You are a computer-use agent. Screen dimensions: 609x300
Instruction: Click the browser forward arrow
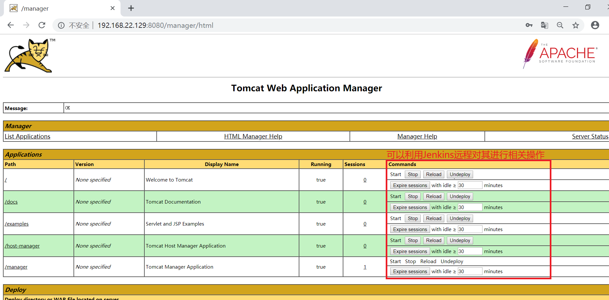click(x=26, y=25)
